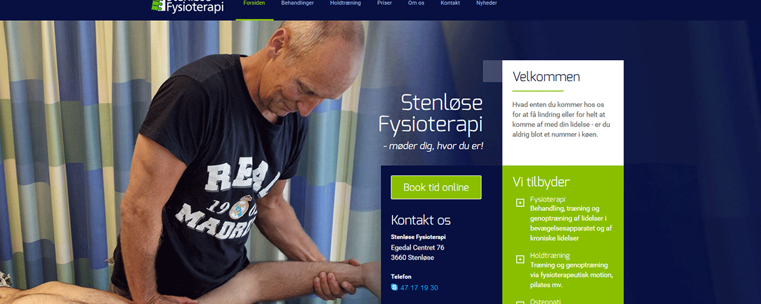Click the Stenløse Fysioterapi logo
The height and width of the screenshot is (304, 761).
coord(187,5)
